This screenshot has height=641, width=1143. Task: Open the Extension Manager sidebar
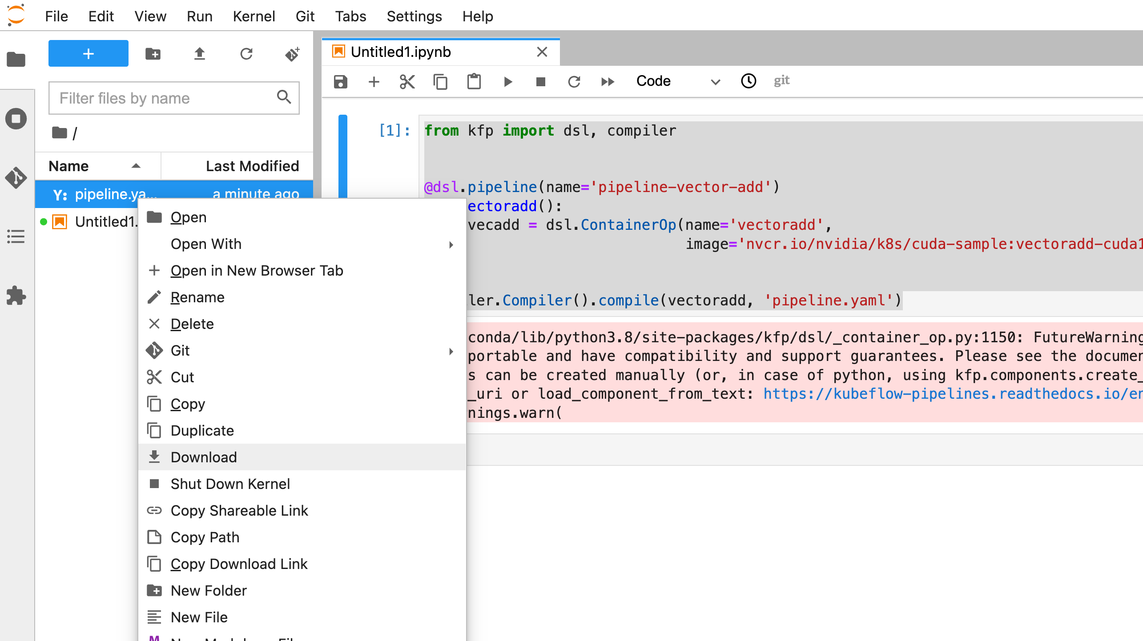click(x=16, y=296)
